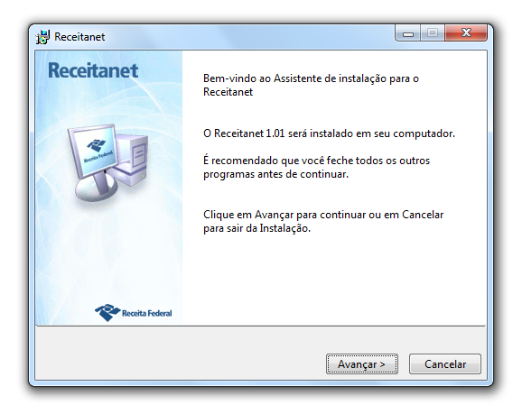Click the computer tower in the illustration

[x=132, y=160]
